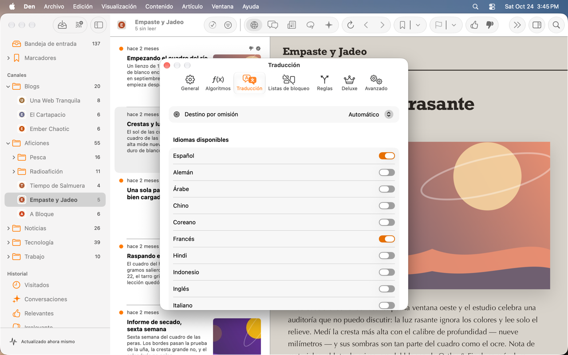
Task: Click the Informe de secado article thumbnail
Action: point(237,336)
